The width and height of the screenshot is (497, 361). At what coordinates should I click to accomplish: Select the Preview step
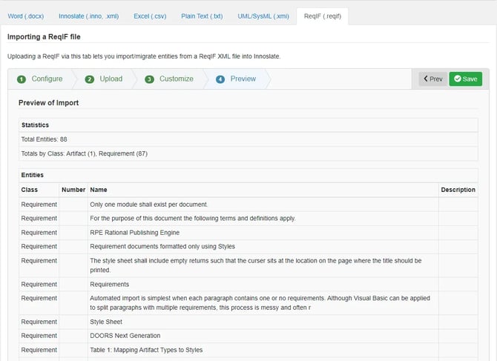(x=236, y=79)
